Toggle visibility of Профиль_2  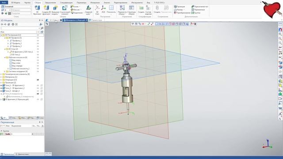click(x=38, y=43)
